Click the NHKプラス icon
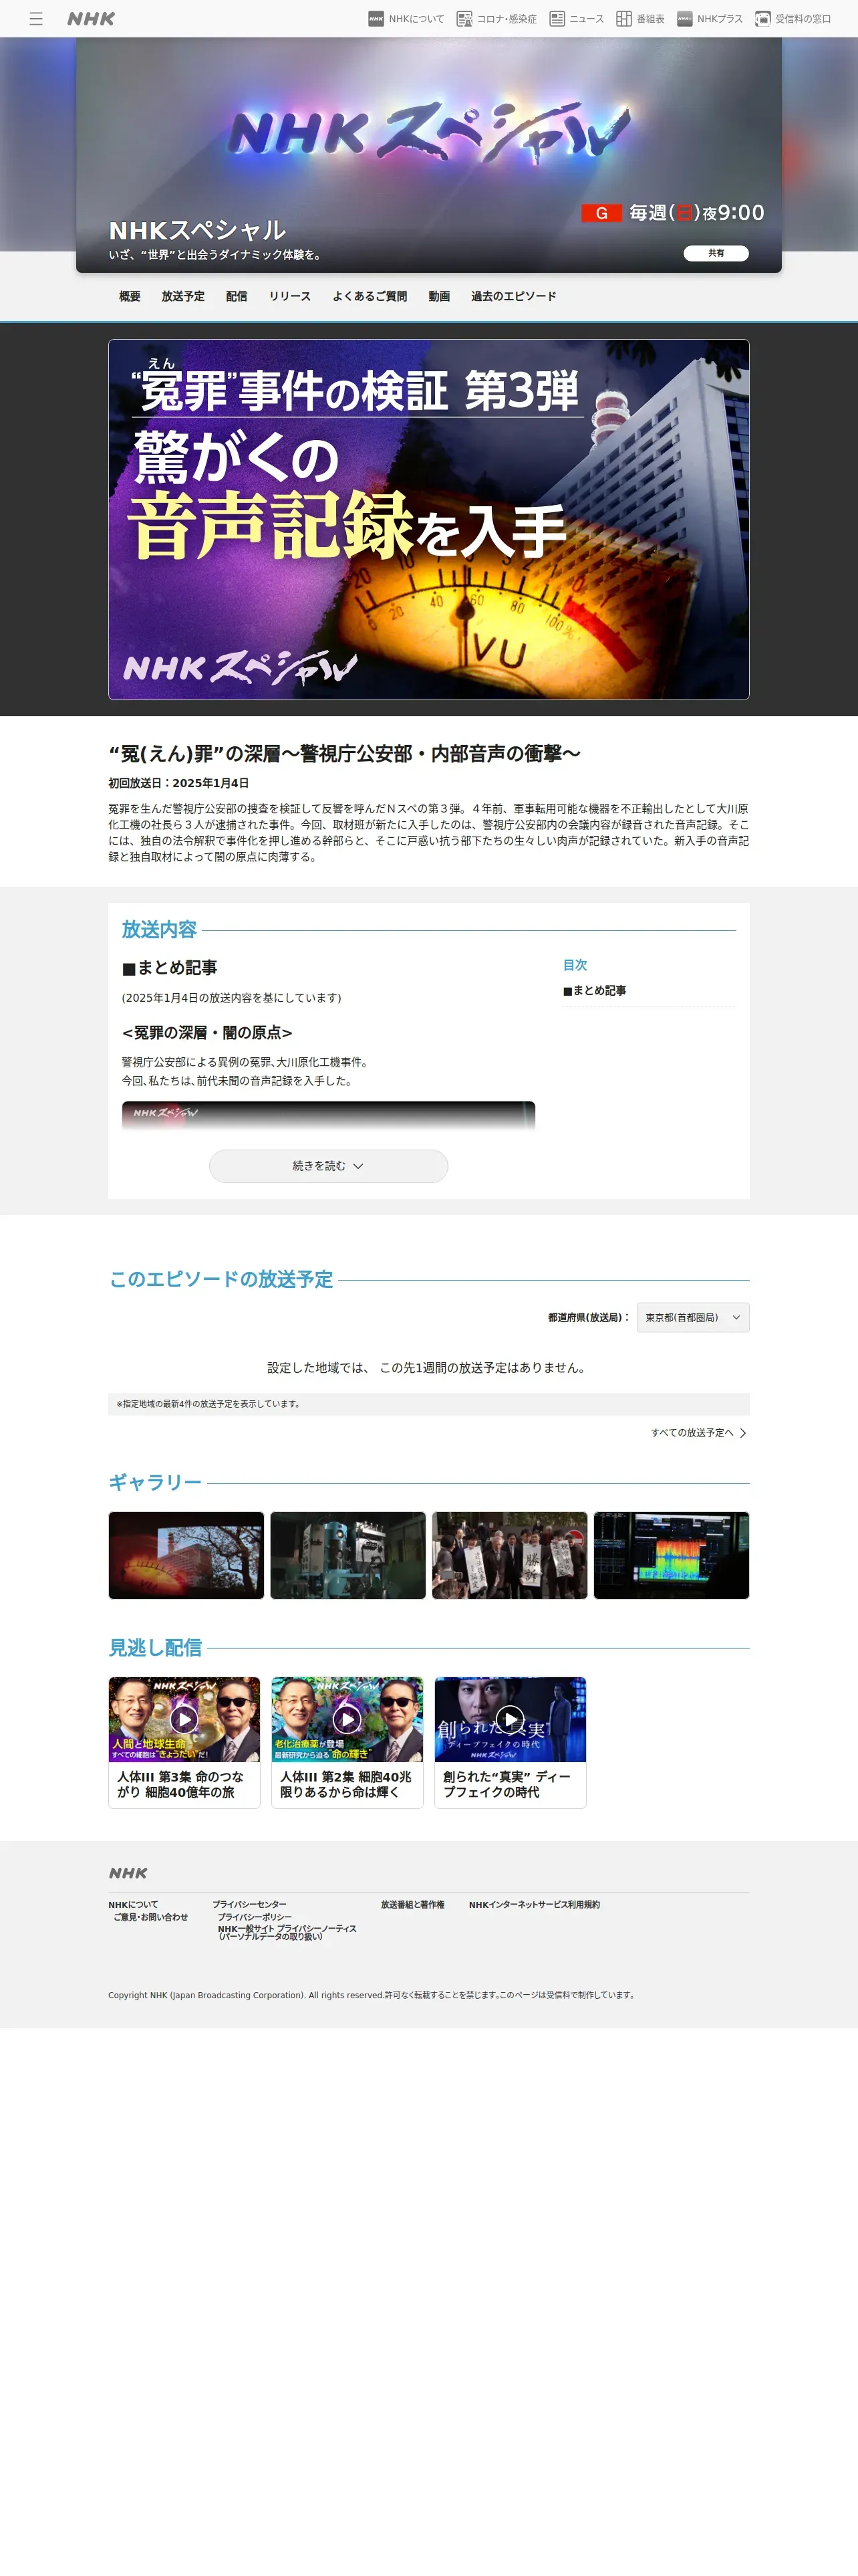The image size is (858, 2576). 684,19
